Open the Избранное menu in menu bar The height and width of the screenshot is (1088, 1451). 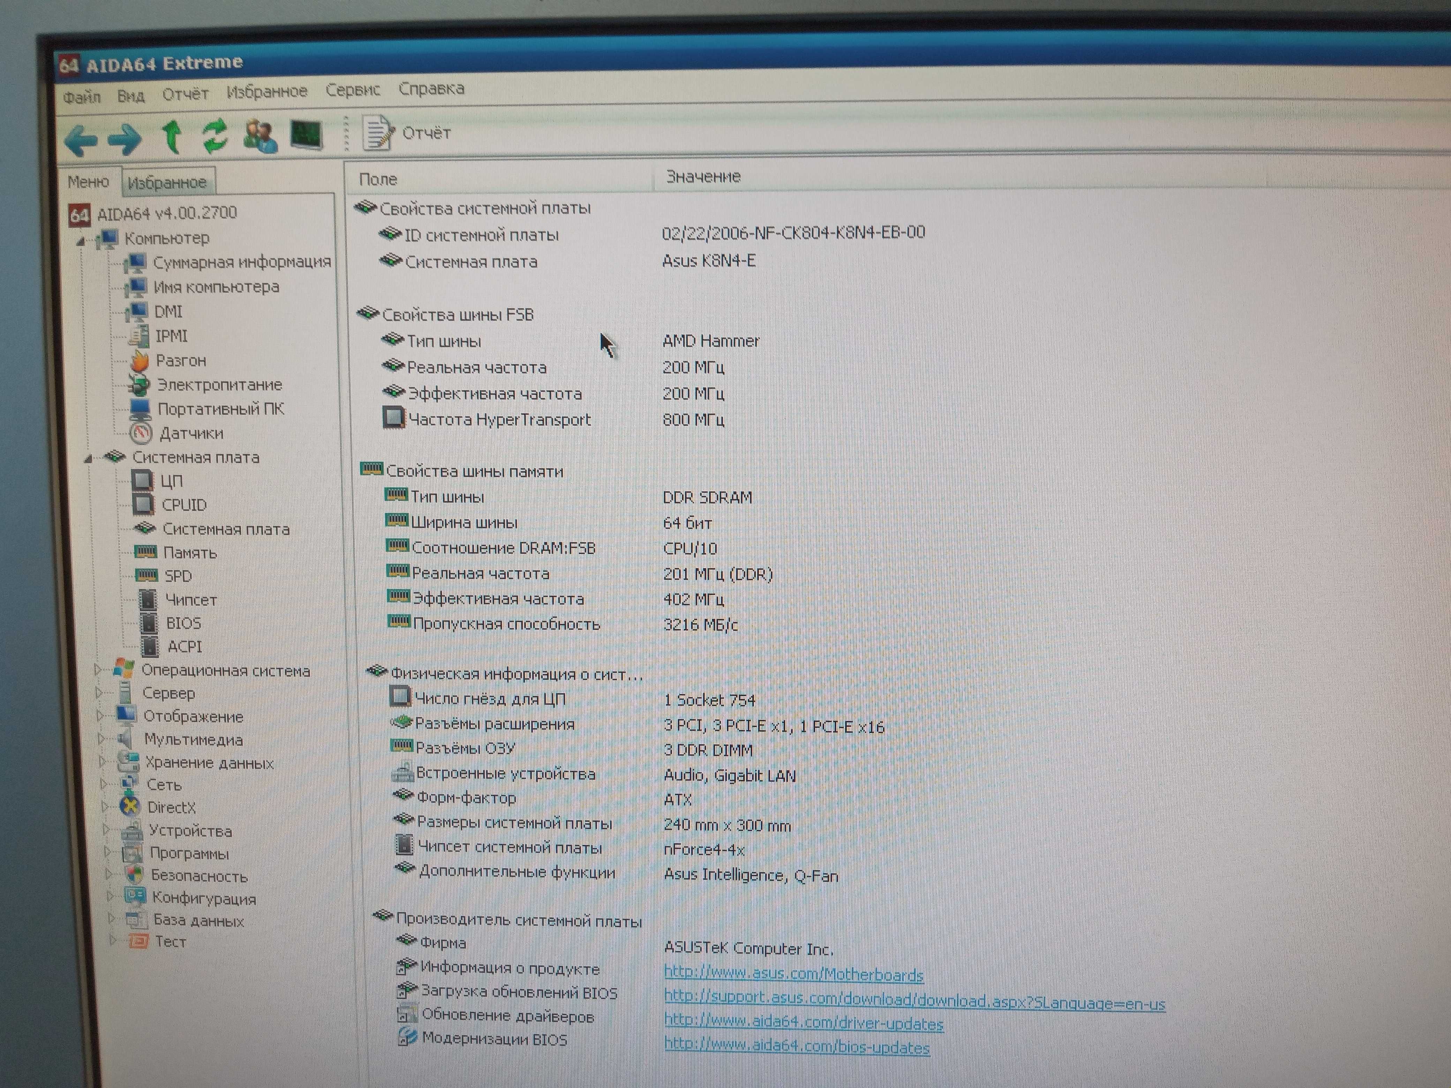pos(266,91)
